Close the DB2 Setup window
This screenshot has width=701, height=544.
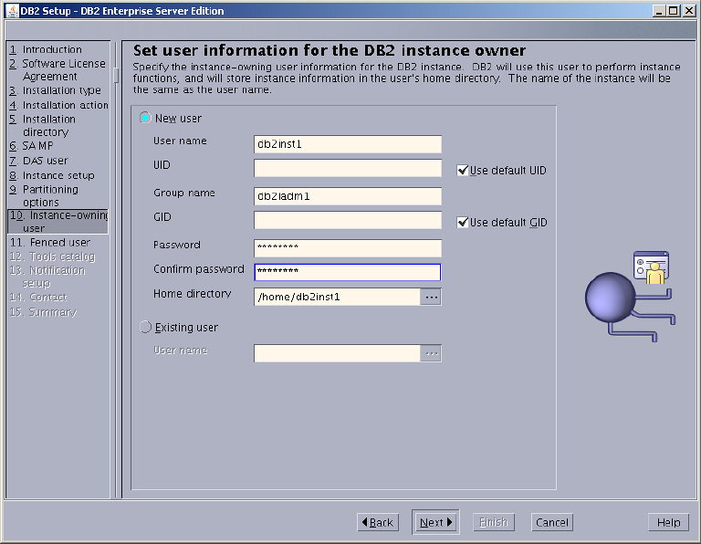688,11
